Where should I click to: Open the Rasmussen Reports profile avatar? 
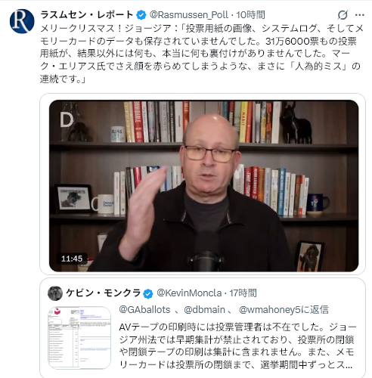coord(22,21)
